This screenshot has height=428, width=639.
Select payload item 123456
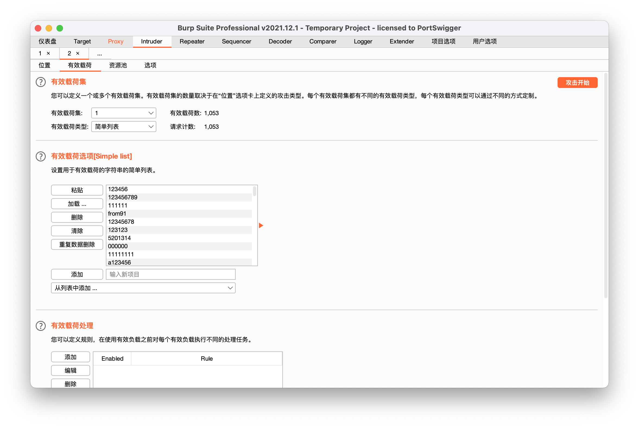coord(179,189)
